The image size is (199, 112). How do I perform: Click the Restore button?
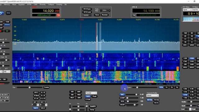(105, 15)
